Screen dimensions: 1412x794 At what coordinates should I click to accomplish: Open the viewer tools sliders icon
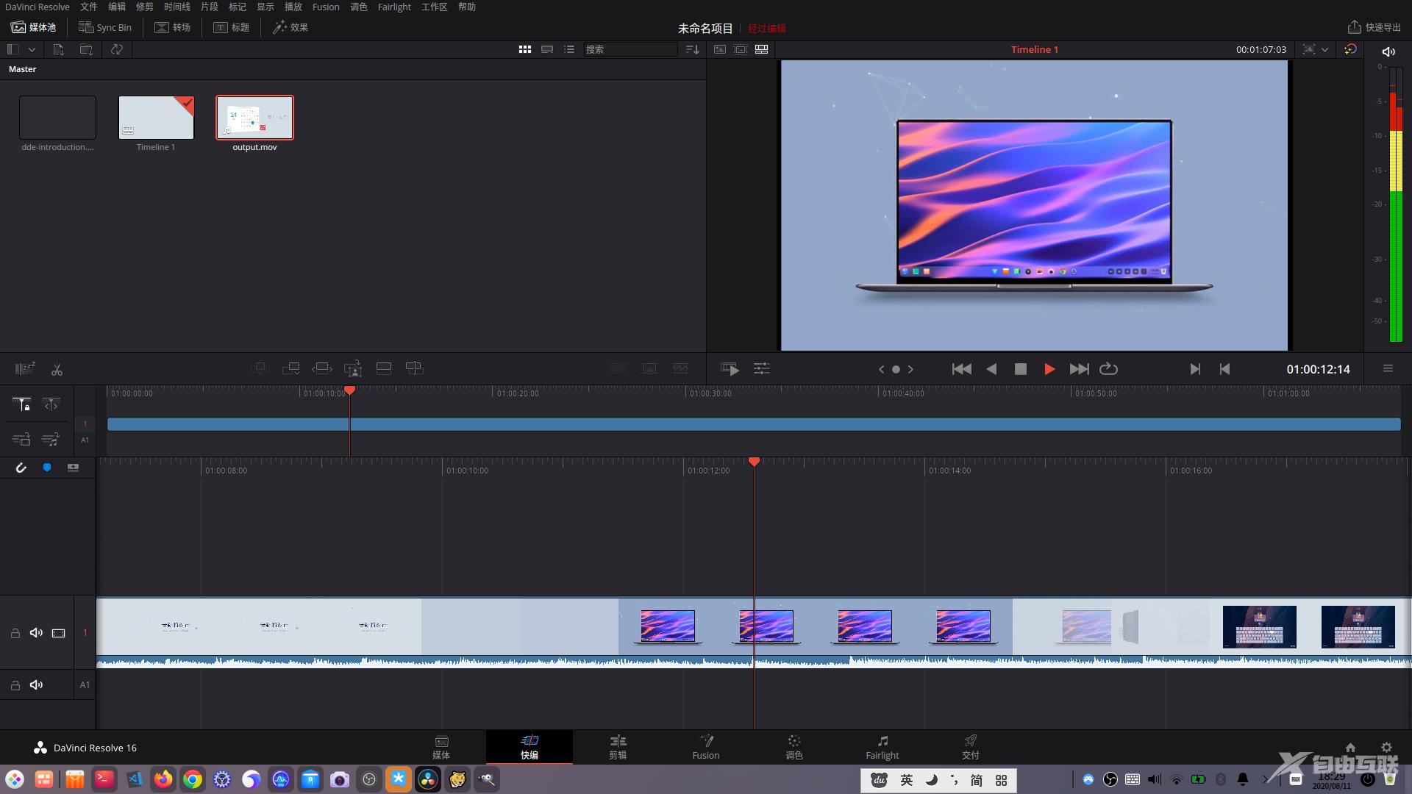[x=762, y=369]
